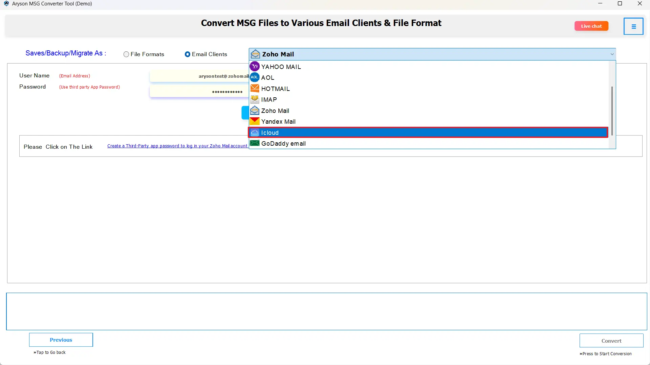Open Live chat support
This screenshot has height=365, width=650.
pyautogui.click(x=591, y=26)
